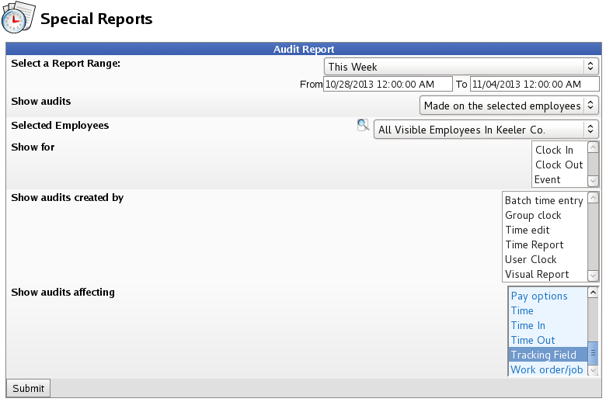Open the This Week report range dropdown
Viewport: 606px width, 402px height.
pyautogui.click(x=461, y=67)
